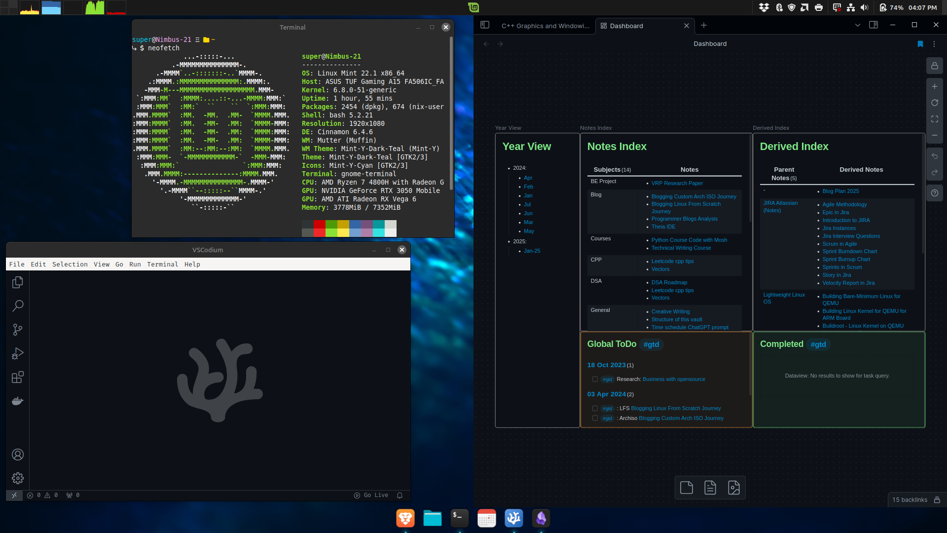Check off the Business with opensource task
947x533 pixels.
595,379
